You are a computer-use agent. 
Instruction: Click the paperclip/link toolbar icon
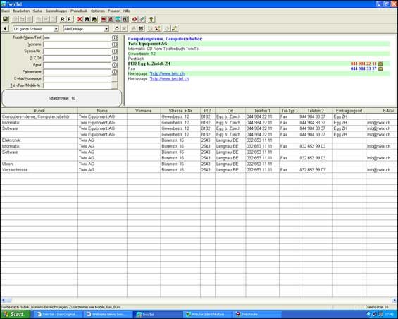coord(142,19)
